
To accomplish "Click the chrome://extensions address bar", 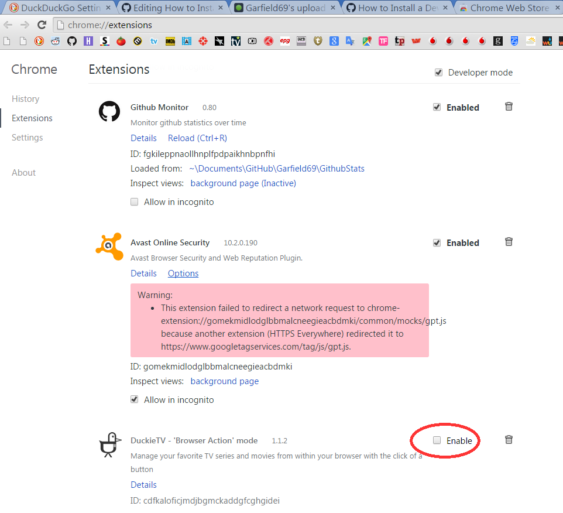I will tap(309, 25).
